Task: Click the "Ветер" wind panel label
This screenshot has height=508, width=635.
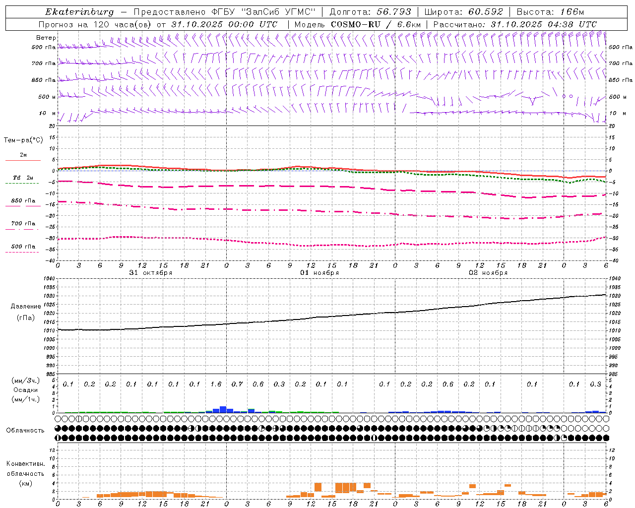Action: 46,38
